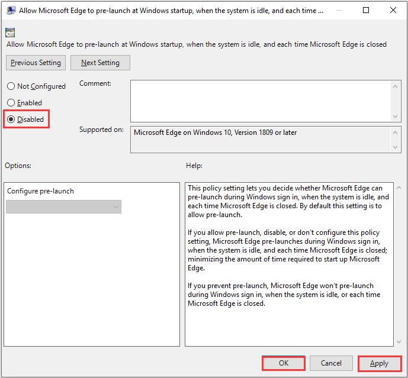Click the policy setting icon above the heading
408x378 pixels.
click(10, 33)
